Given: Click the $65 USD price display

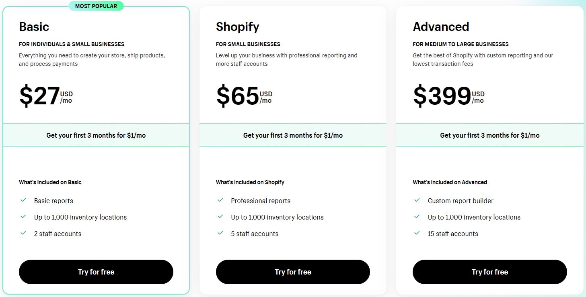Looking at the screenshot, I should pos(244,96).
